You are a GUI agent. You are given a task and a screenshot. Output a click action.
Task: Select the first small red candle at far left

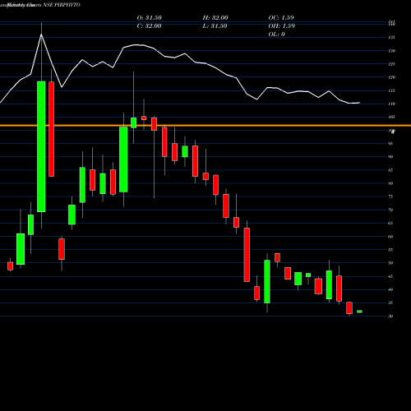(10, 266)
